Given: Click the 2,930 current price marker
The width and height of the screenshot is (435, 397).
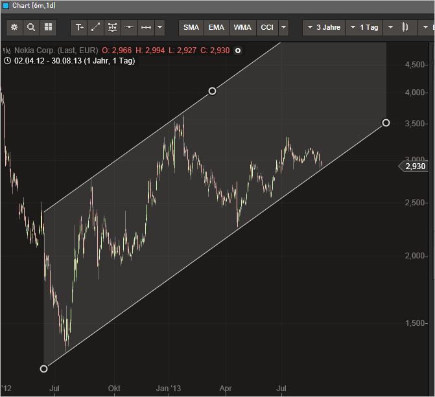Looking at the screenshot, I should click(x=414, y=166).
